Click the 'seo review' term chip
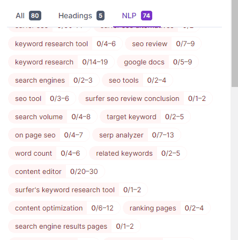This screenshot has width=238, height=240. [163, 43]
